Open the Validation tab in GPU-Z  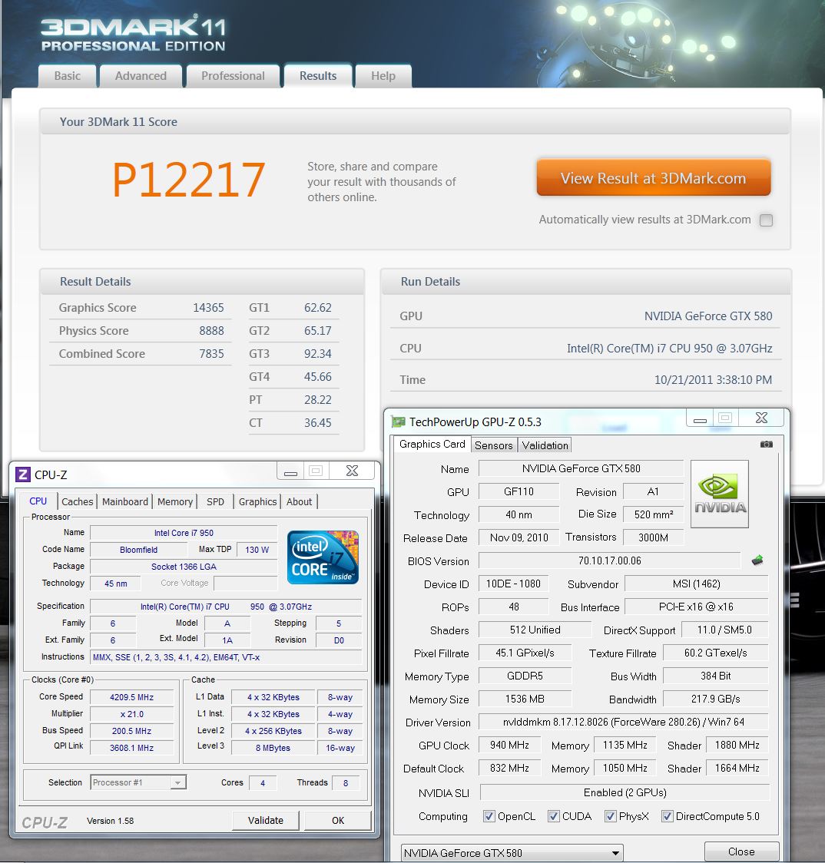545,445
